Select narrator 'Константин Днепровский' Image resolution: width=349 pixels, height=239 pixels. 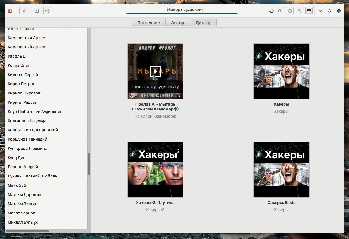(x=46, y=130)
